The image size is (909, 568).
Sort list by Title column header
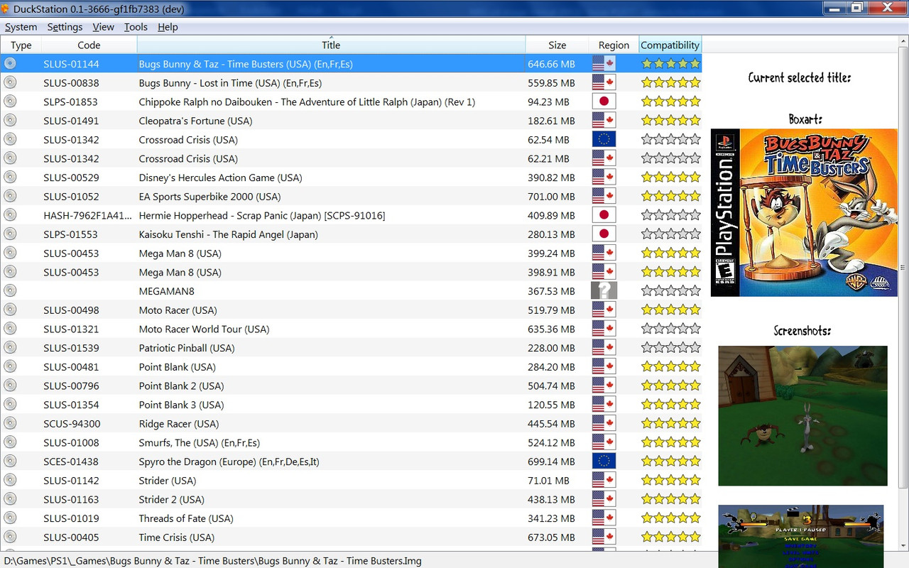[x=331, y=45]
